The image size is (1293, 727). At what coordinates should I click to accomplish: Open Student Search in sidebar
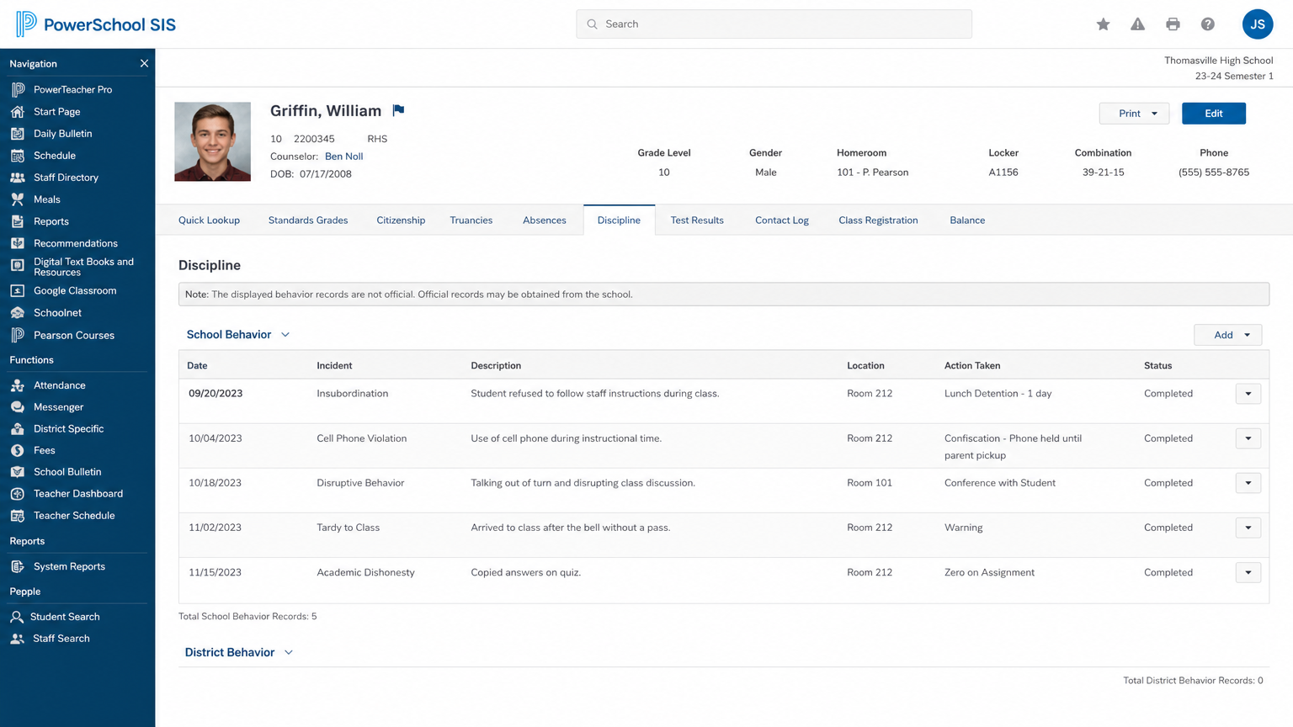pyautogui.click(x=65, y=617)
